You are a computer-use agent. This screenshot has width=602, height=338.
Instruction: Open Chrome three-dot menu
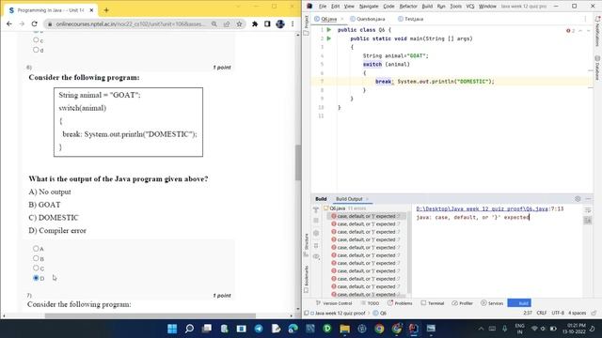tap(293, 23)
